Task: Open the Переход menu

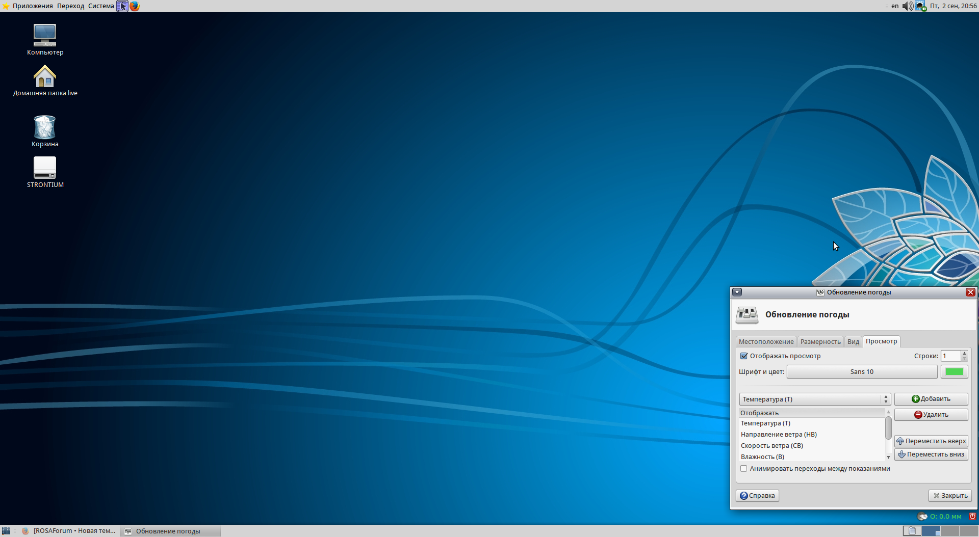Action: coord(70,6)
